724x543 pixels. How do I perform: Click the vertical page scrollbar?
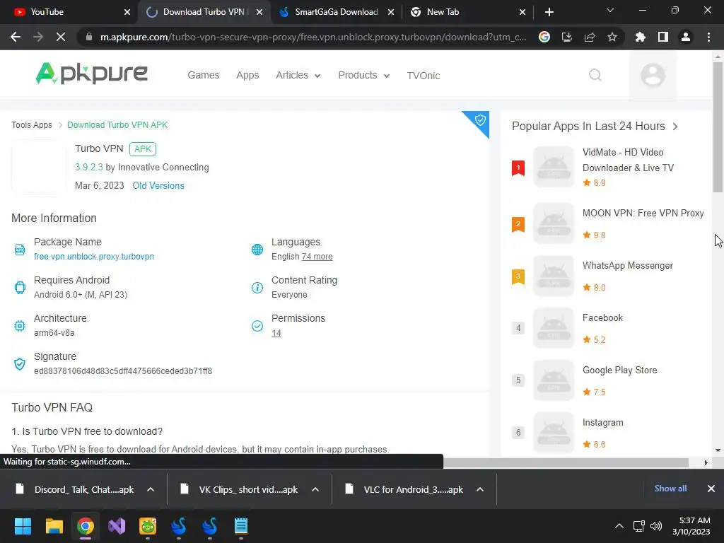718,127
